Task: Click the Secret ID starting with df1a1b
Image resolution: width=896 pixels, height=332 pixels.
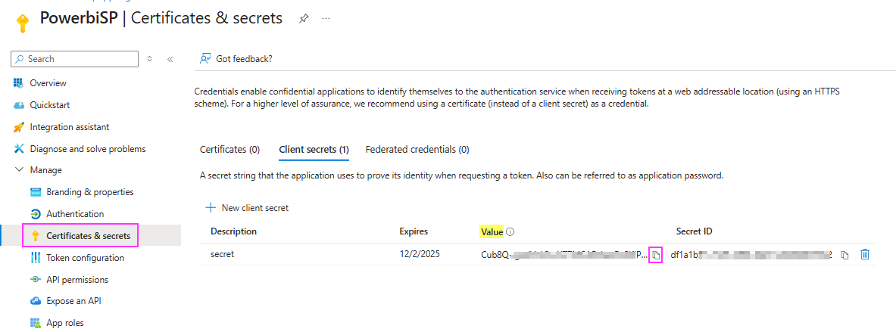Action: 752,254
